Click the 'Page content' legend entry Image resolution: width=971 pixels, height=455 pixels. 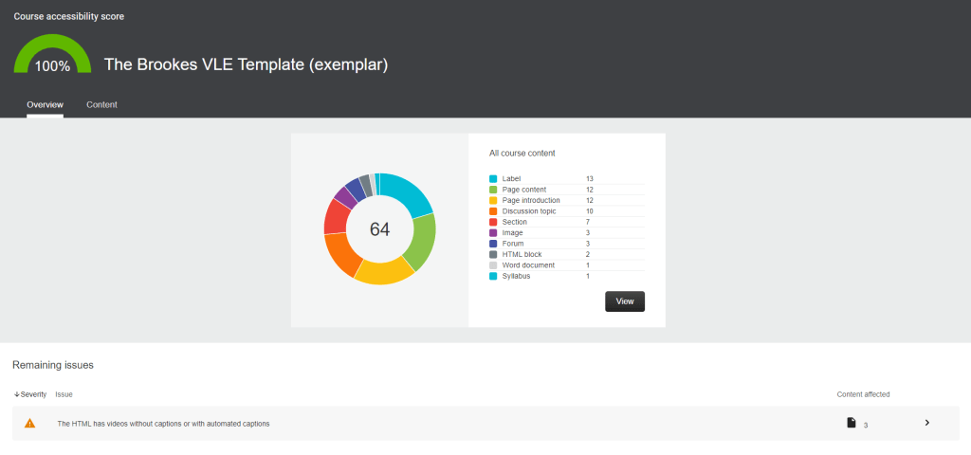tap(523, 190)
